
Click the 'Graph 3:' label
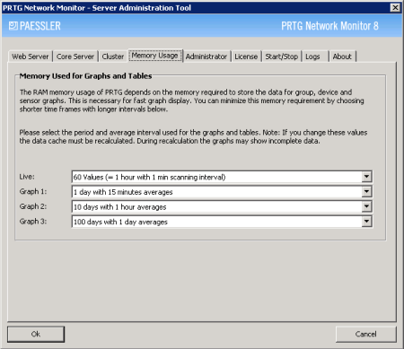33,222
